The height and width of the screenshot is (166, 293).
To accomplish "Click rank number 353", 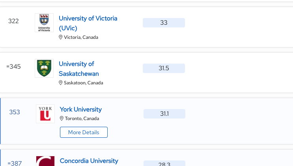I will tap(15, 112).
